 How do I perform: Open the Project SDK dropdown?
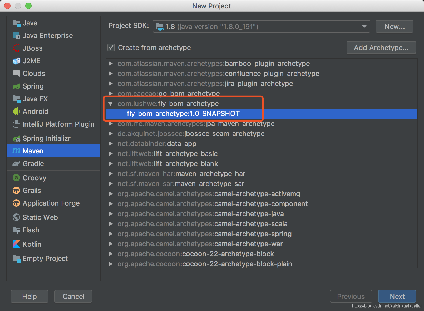click(x=261, y=26)
